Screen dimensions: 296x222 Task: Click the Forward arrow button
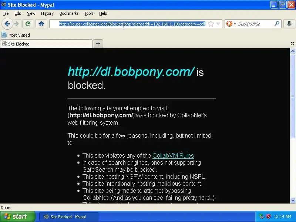(x=17, y=24)
